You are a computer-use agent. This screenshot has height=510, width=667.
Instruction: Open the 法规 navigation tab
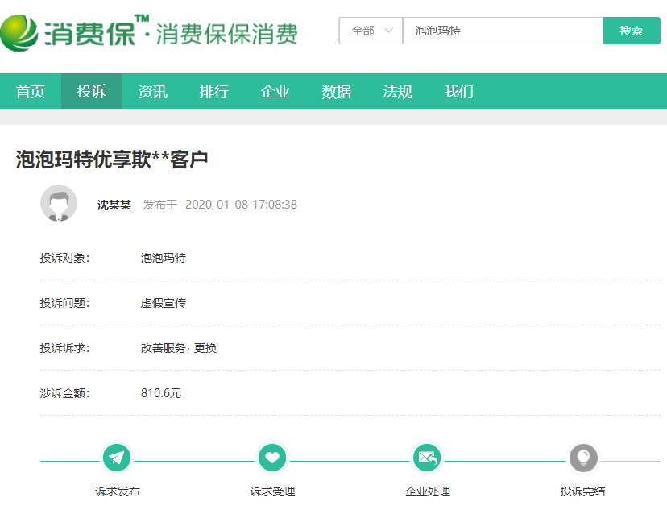[398, 92]
